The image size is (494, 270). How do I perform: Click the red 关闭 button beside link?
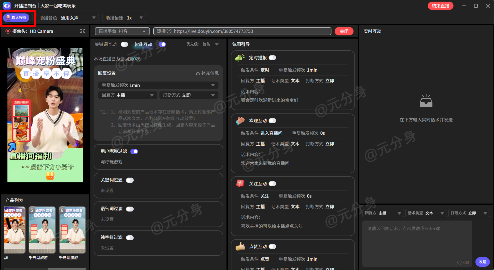pyautogui.click(x=344, y=31)
